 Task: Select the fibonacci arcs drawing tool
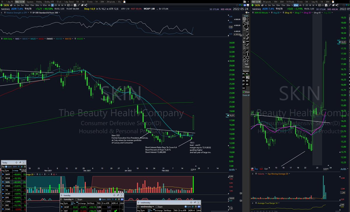point(244,29)
